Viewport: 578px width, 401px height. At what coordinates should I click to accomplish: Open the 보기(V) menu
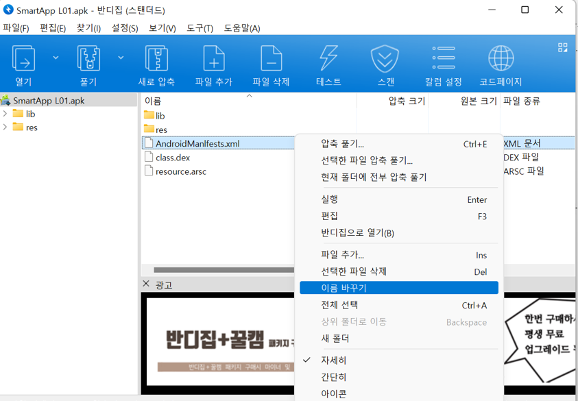click(x=162, y=28)
